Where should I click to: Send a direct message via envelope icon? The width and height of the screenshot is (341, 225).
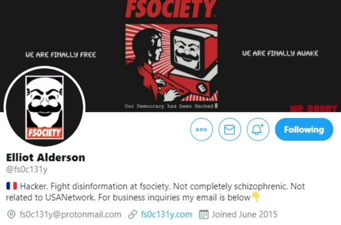pos(230,129)
